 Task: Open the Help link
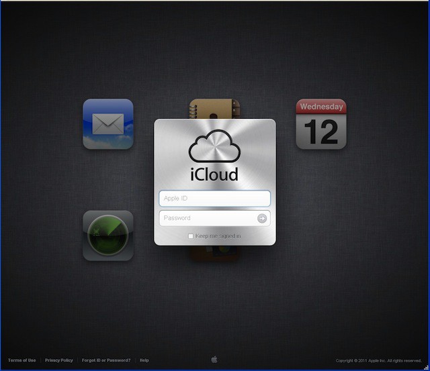pos(144,360)
